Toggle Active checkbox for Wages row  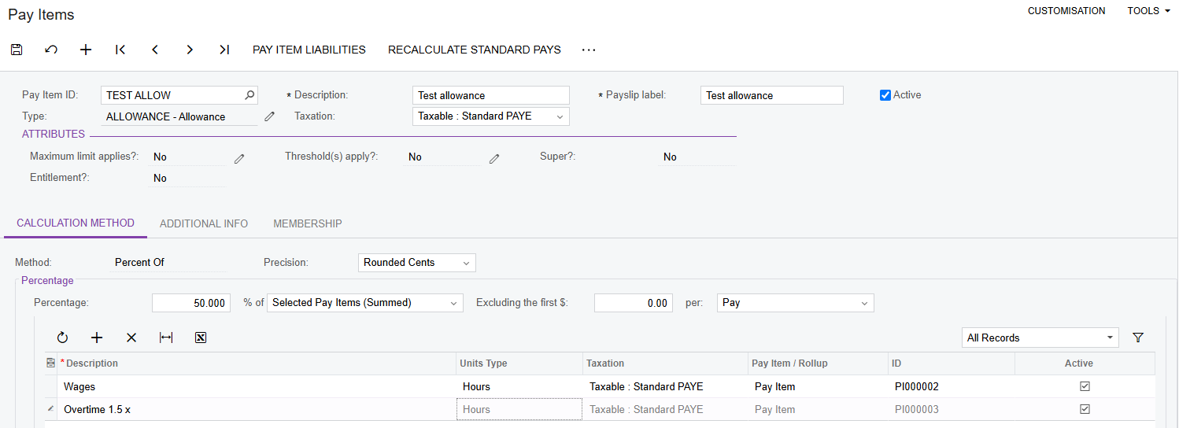coord(1085,386)
